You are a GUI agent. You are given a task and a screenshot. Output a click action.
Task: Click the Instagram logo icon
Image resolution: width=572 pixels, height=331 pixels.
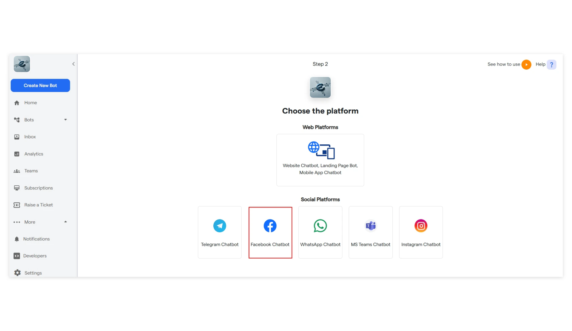[x=421, y=226]
